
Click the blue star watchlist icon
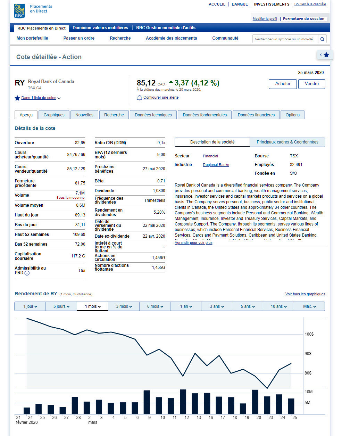click(17, 98)
